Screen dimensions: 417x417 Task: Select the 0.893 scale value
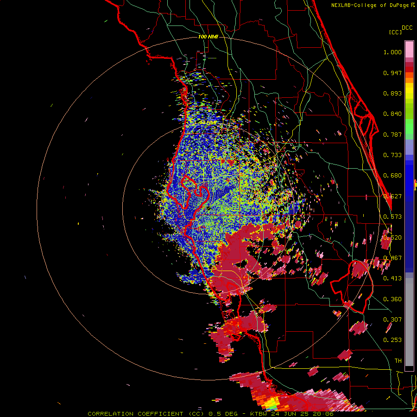[392, 93]
